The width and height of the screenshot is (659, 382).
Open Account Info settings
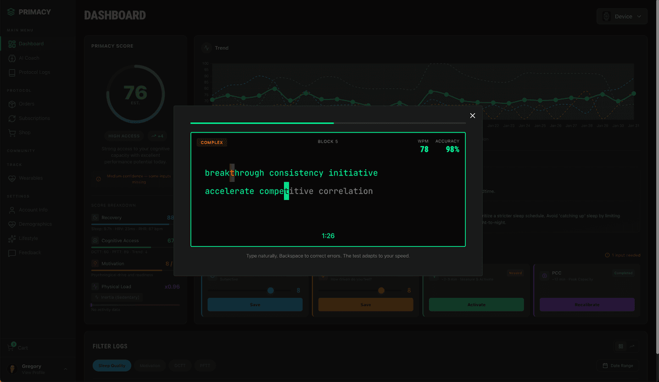coord(38,209)
